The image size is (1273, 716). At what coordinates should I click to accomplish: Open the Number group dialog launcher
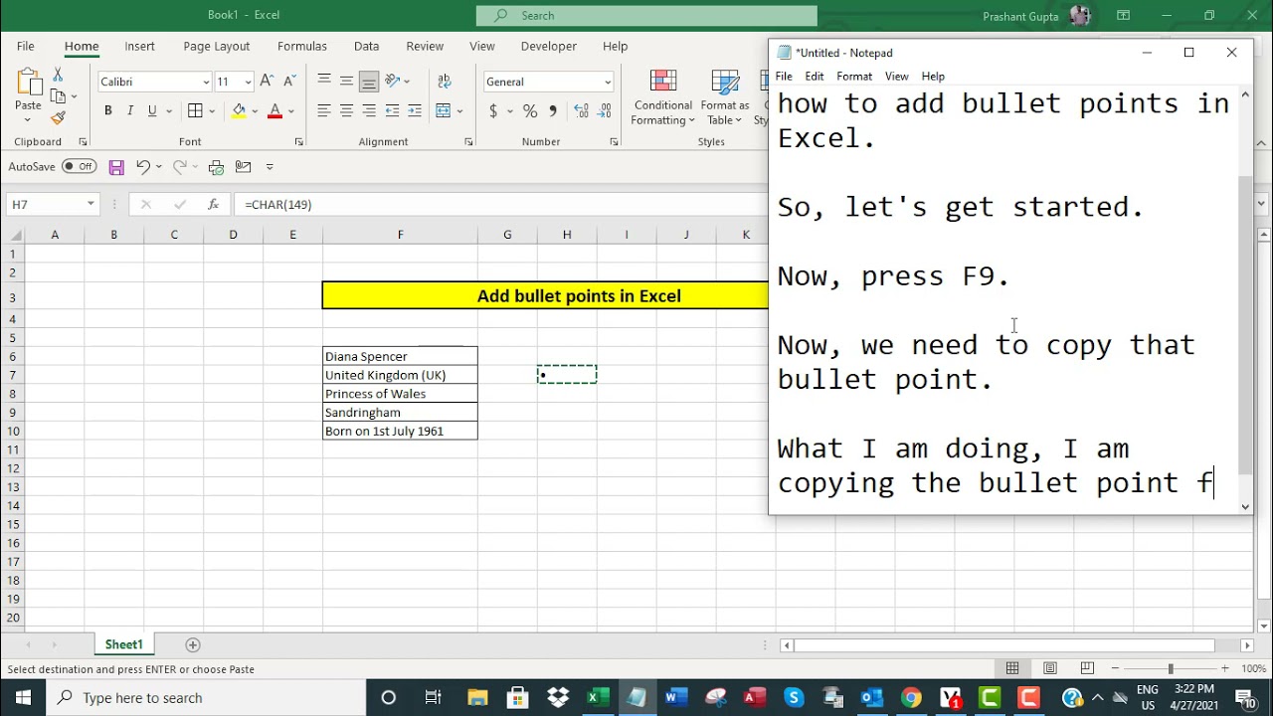[614, 142]
